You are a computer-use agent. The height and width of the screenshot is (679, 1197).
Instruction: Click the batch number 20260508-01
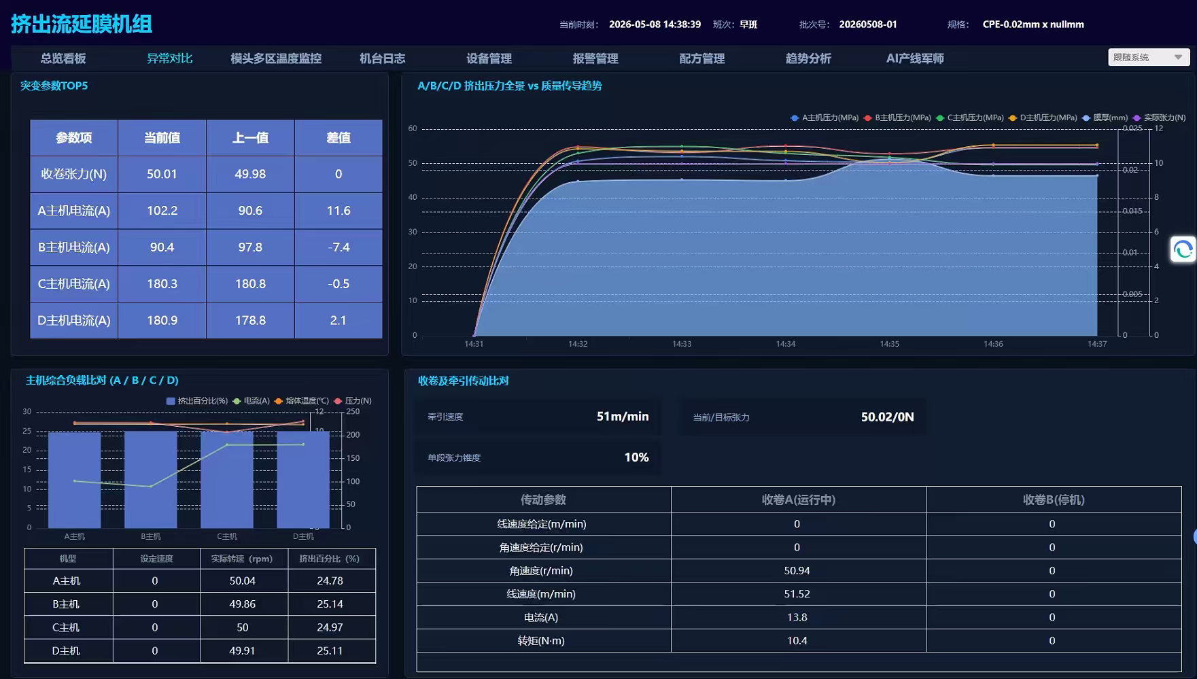(x=868, y=24)
